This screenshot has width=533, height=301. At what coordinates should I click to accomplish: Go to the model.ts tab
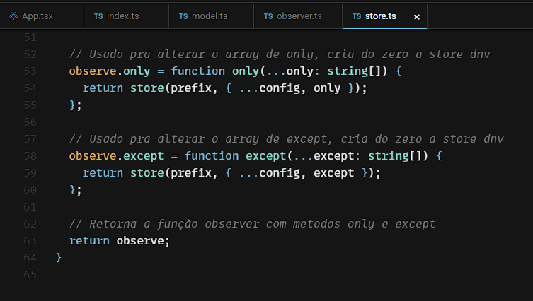click(208, 16)
